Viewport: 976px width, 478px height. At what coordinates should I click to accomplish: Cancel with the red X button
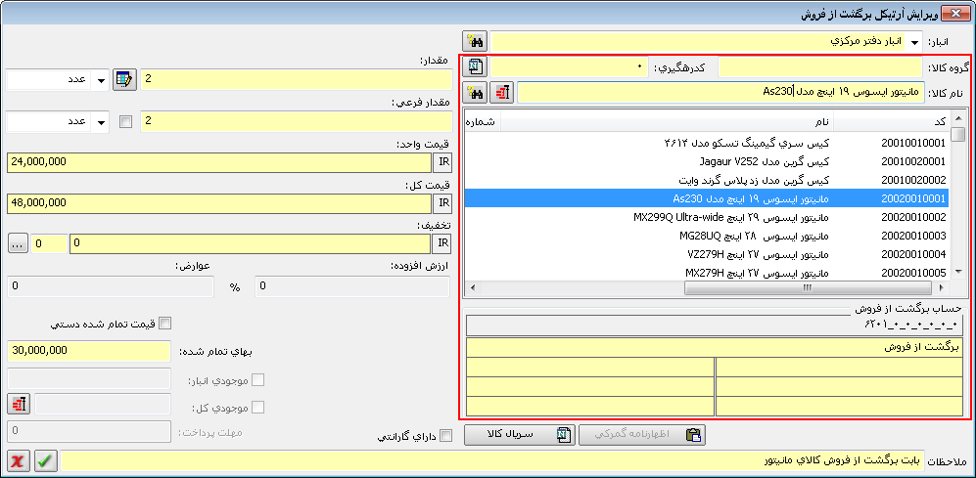click(20, 461)
